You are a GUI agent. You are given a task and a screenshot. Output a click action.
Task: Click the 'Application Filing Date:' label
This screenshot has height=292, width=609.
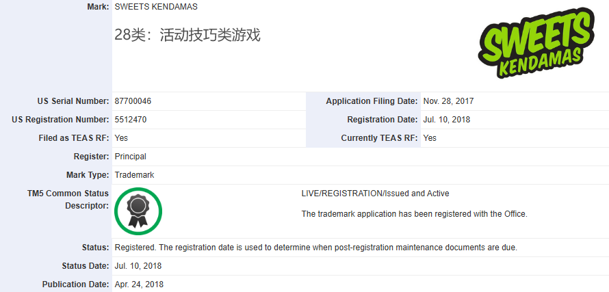(372, 101)
